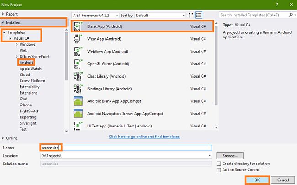Open the Location path dropdown arrow
297x185 pixels.
click(209, 156)
